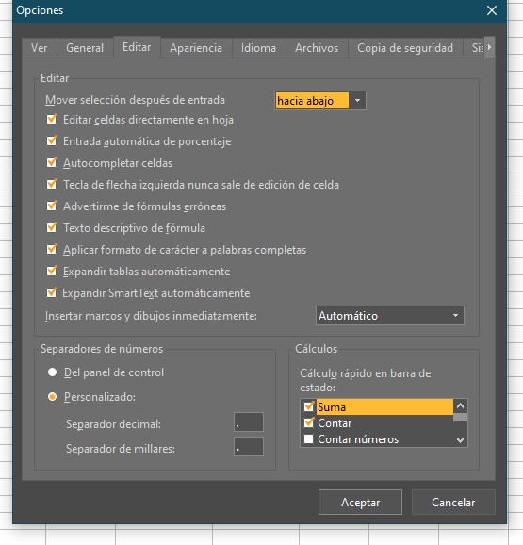523x545 pixels.
Task: Click the list scroll-down arrow icon
Action: pyautogui.click(x=460, y=440)
